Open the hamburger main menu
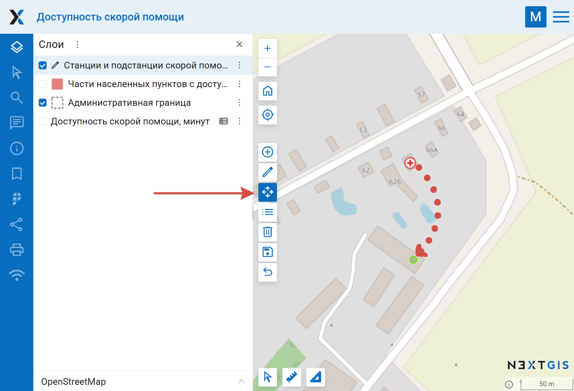Viewport: 574px width, 391px height. pos(561,17)
